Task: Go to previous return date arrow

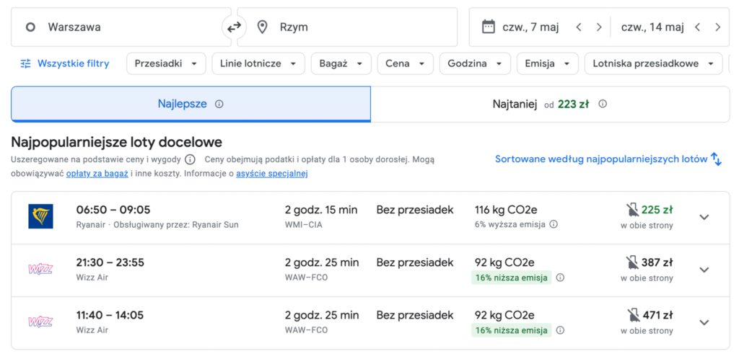Action: coord(697,27)
